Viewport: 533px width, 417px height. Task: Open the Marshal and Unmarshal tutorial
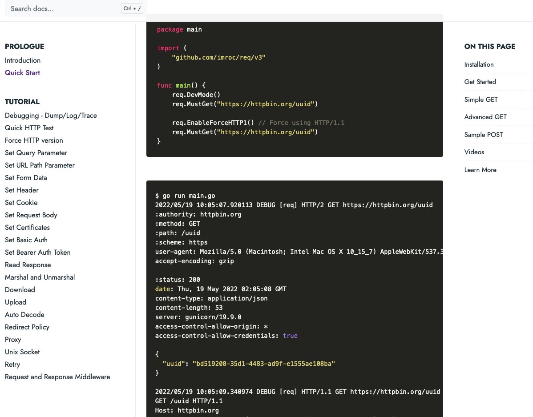(x=40, y=277)
